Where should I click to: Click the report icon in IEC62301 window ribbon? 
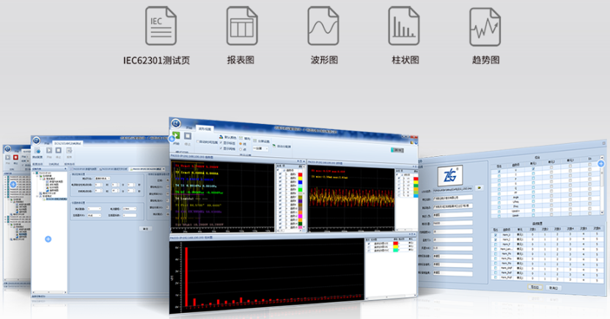click(69, 150)
